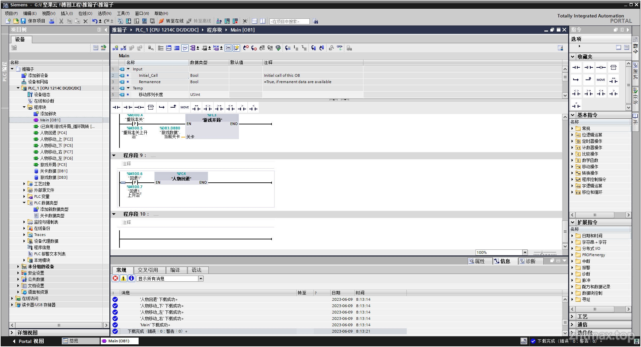Click the 人物回退 FC4 call block

point(181,178)
